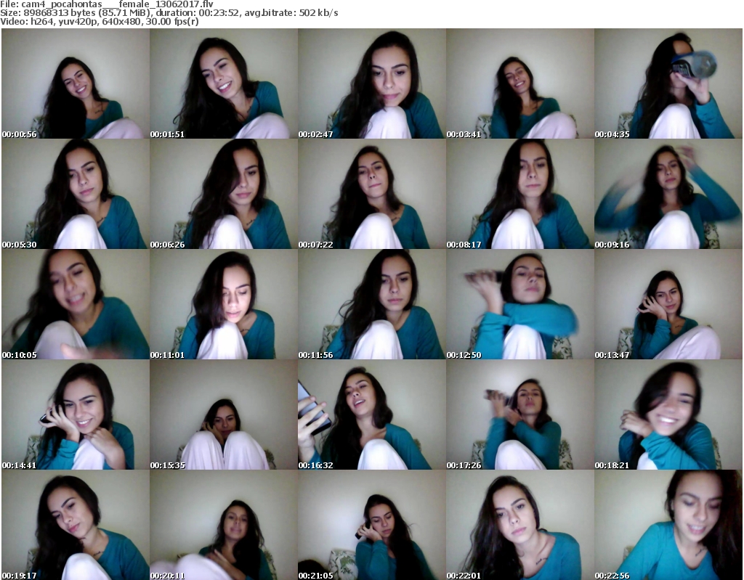This screenshot has height=580, width=744.
Task: Click the frame timestamped 00:03:41
Action: pyautogui.click(x=520, y=83)
